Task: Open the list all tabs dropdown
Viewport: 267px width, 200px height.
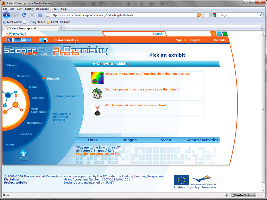Action: (x=263, y=28)
